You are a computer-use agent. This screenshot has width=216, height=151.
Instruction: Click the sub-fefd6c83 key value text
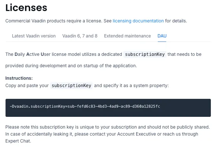tap(114, 106)
